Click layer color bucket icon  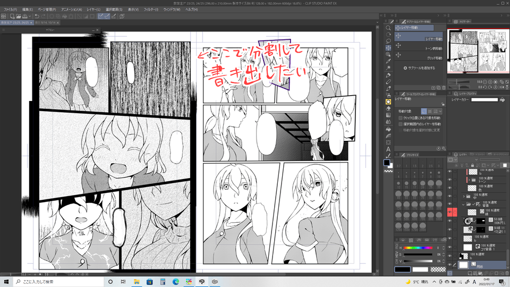click(x=502, y=100)
